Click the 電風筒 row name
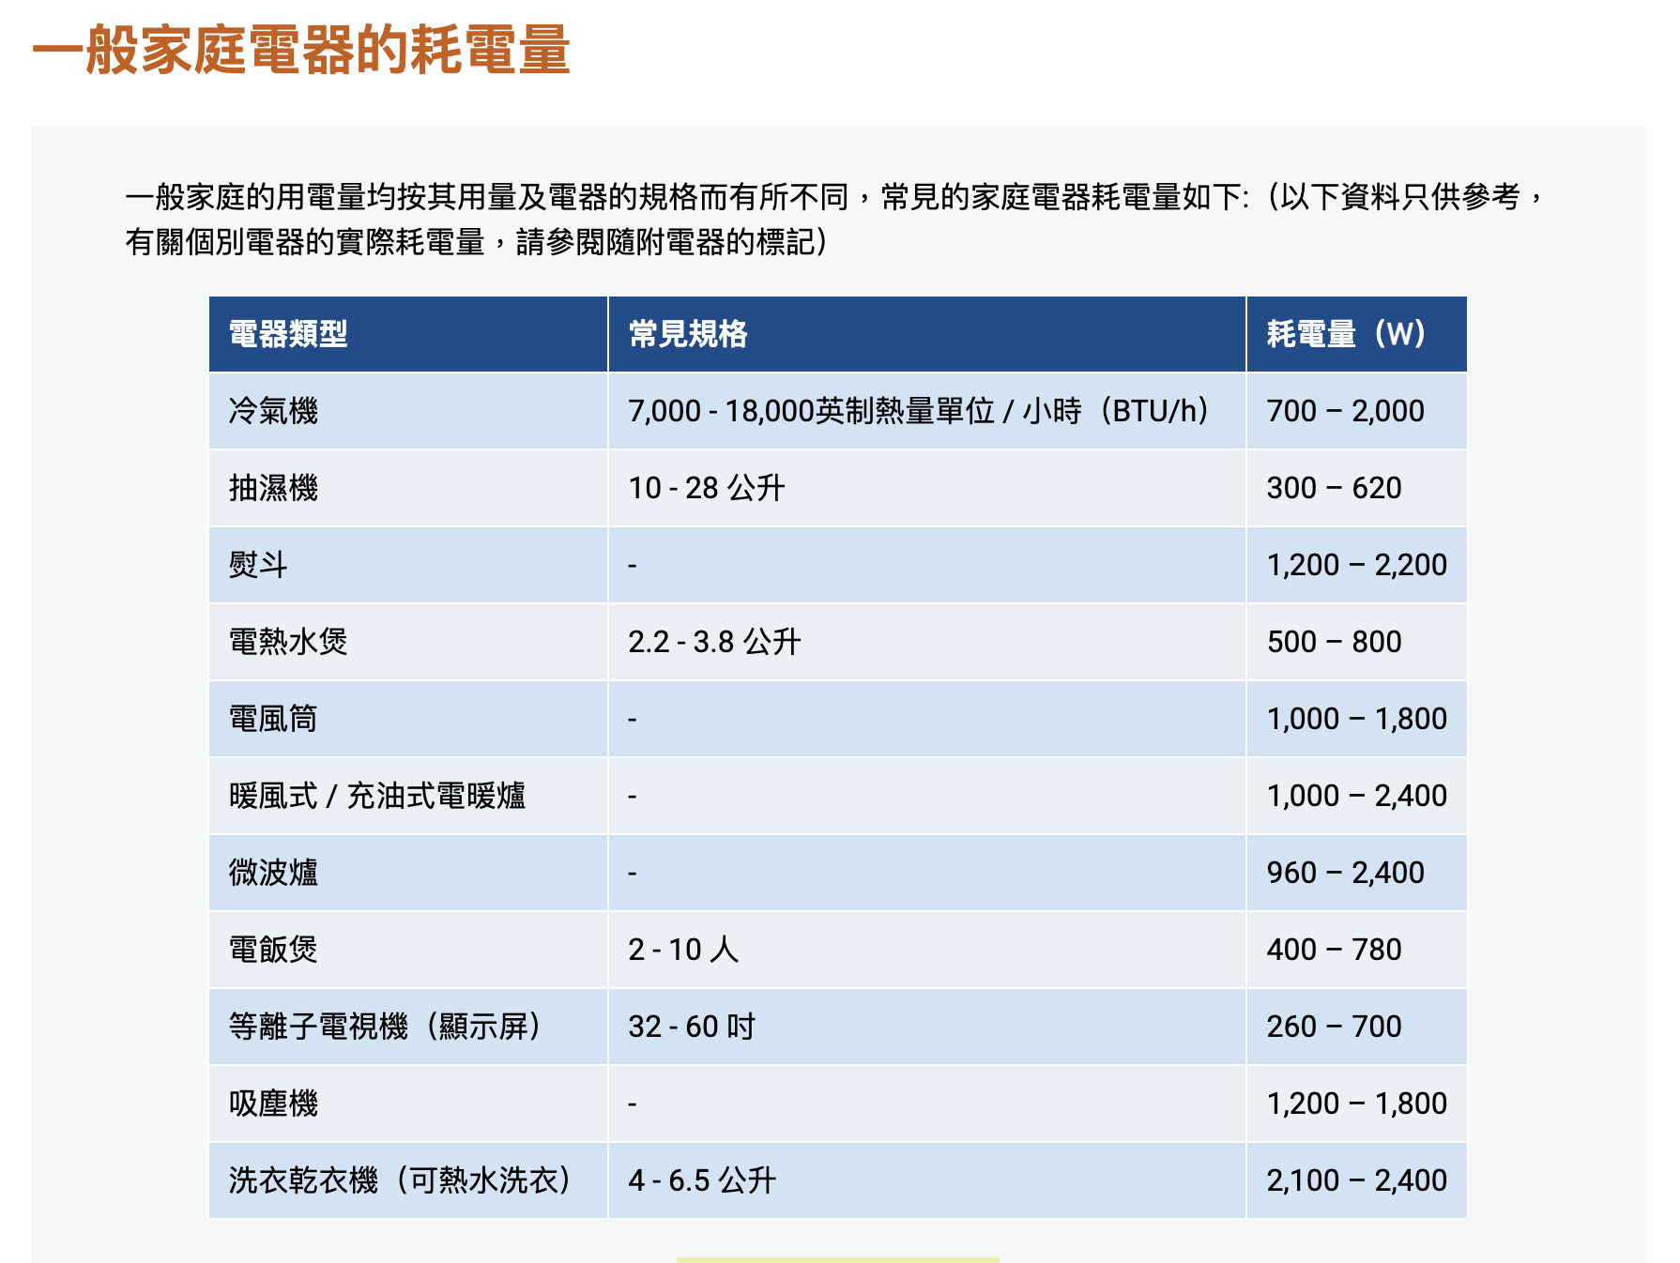Image resolution: width=1680 pixels, height=1263 pixels. point(273,719)
